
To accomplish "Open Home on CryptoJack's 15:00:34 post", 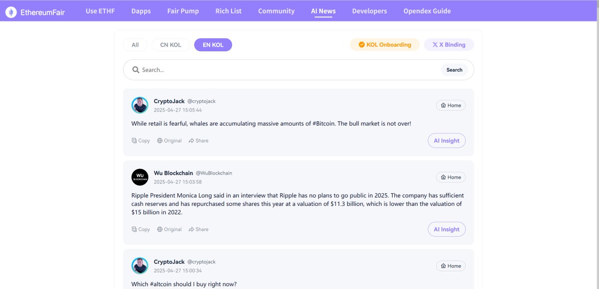I will pyautogui.click(x=451, y=266).
